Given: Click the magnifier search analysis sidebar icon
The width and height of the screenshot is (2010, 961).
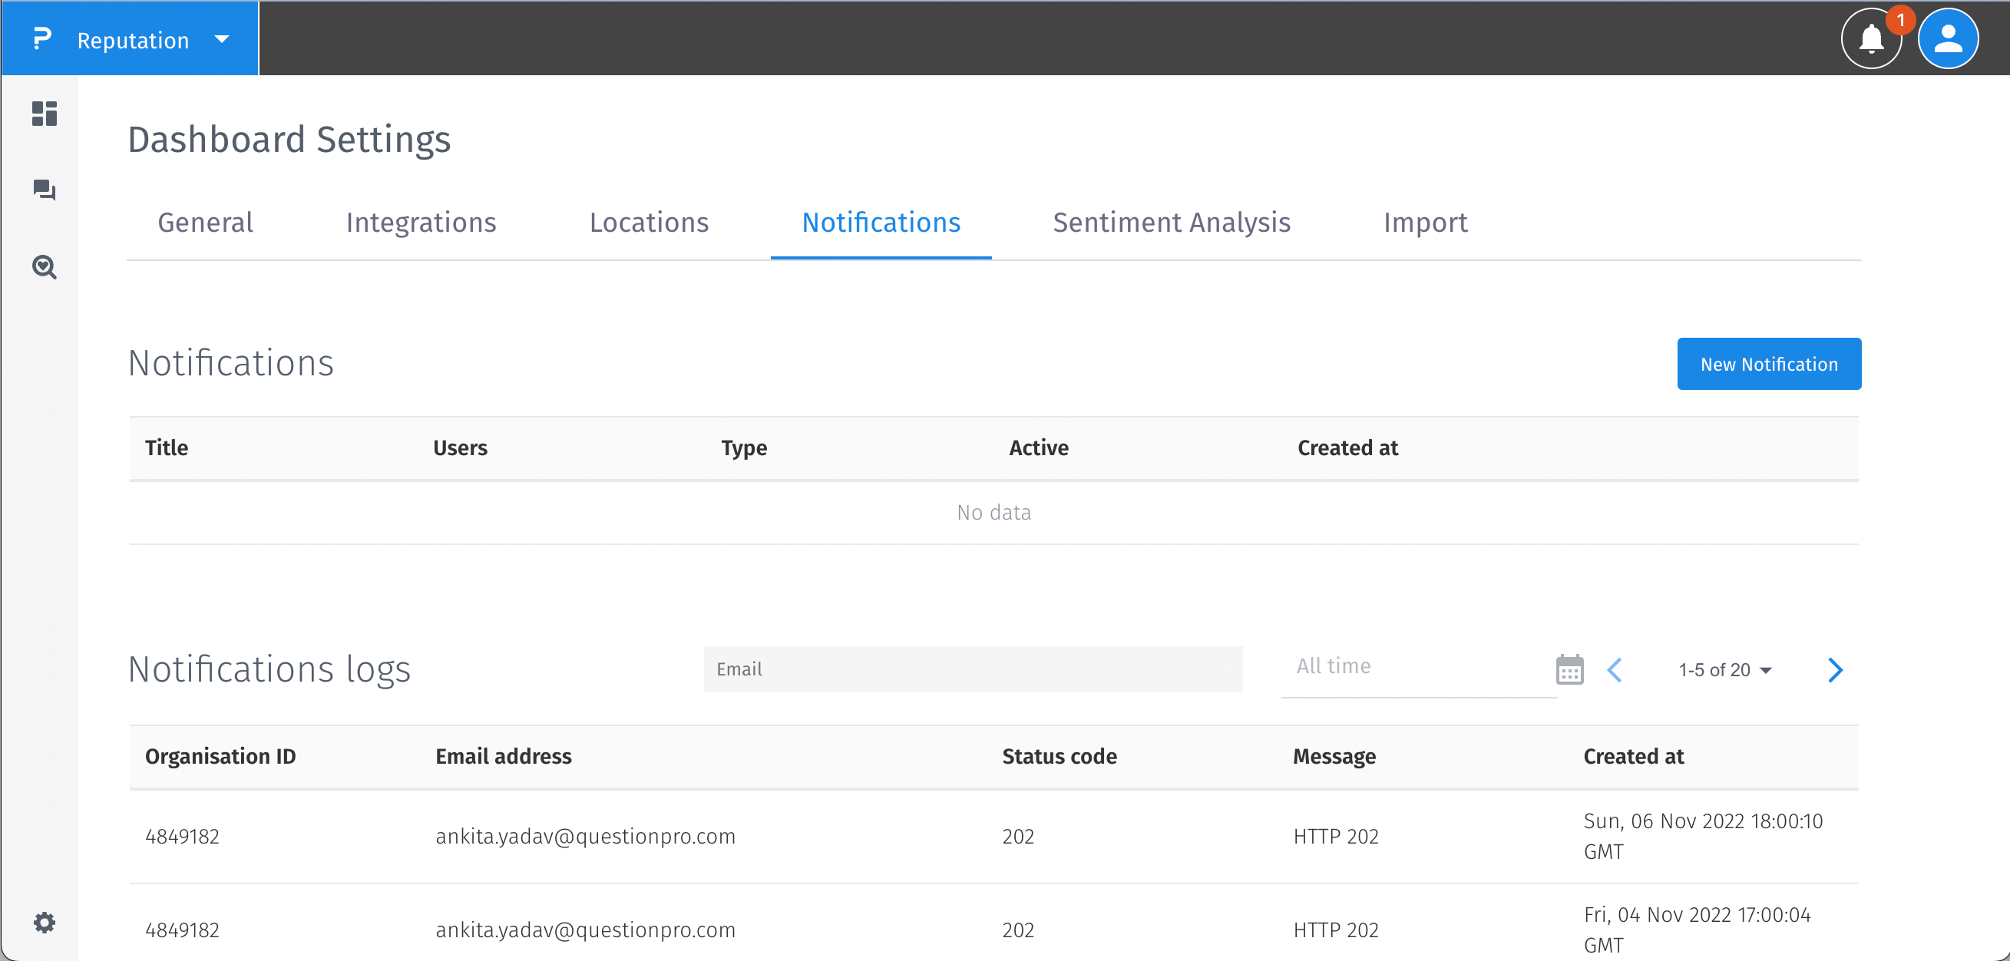Looking at the screenshot, I should point(45,268).
